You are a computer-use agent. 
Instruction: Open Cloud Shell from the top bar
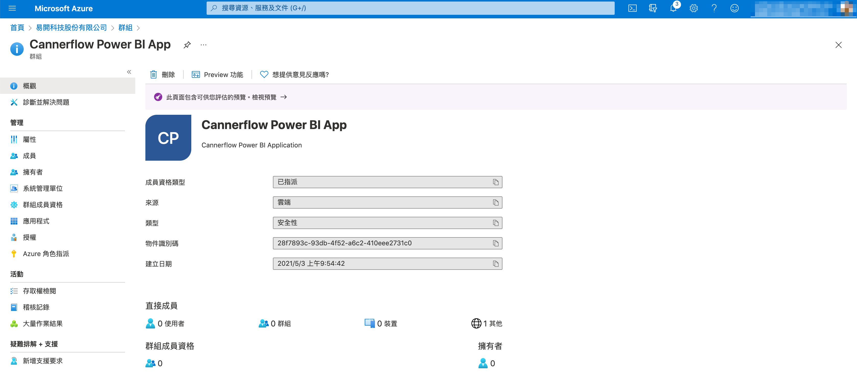point(633,8)
